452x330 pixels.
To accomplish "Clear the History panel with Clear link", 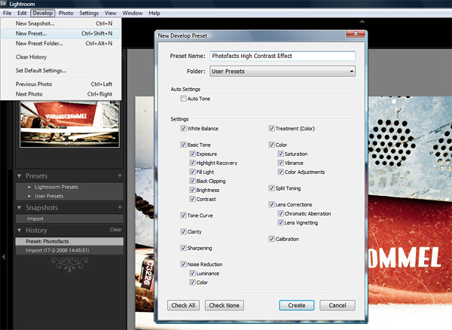I will coord(115,230).
